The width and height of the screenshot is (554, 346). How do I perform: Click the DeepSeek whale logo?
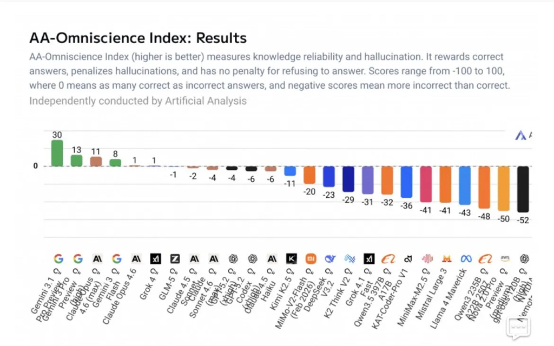pos(329,258)
